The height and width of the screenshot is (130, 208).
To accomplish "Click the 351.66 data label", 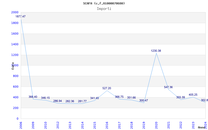I will tap(131, 98).
